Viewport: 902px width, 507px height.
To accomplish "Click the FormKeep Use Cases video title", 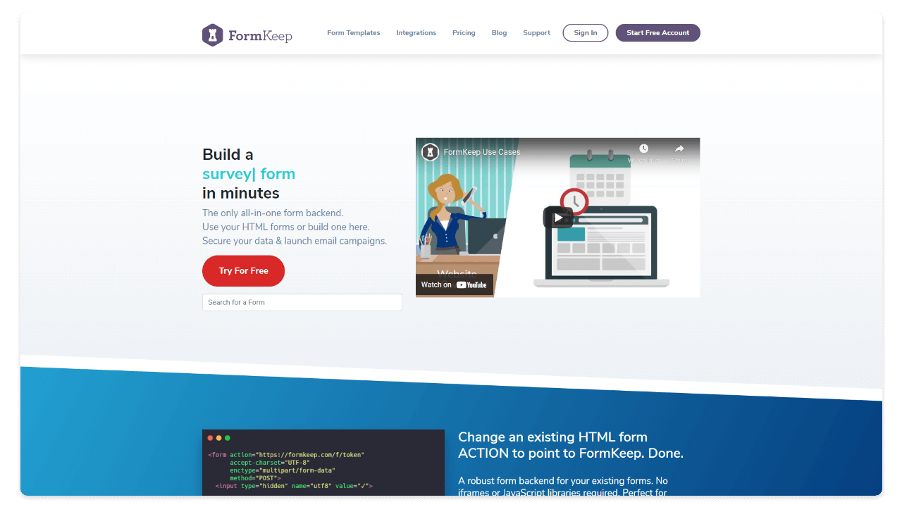I will tap(482, 152).
